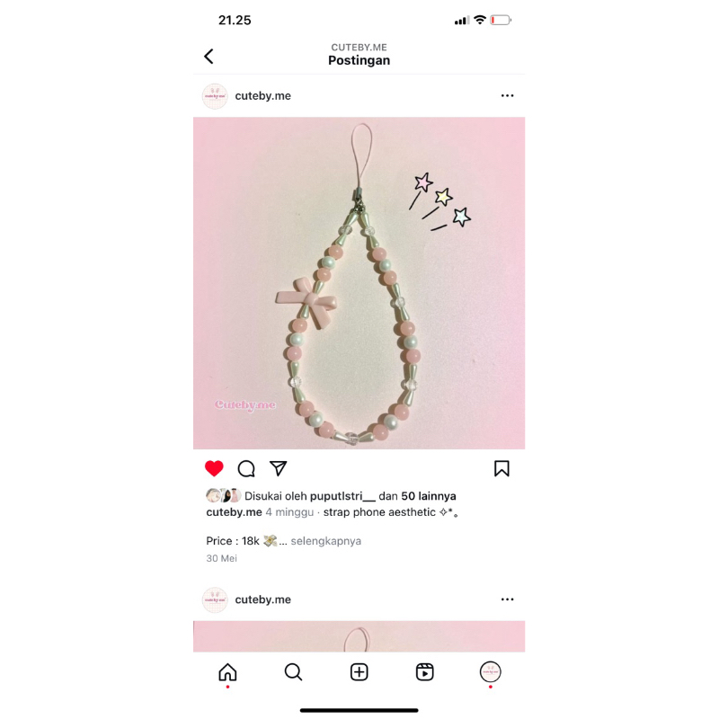Open three-dot menu on second post
719x719 pixels.
(x=507, y=599)
